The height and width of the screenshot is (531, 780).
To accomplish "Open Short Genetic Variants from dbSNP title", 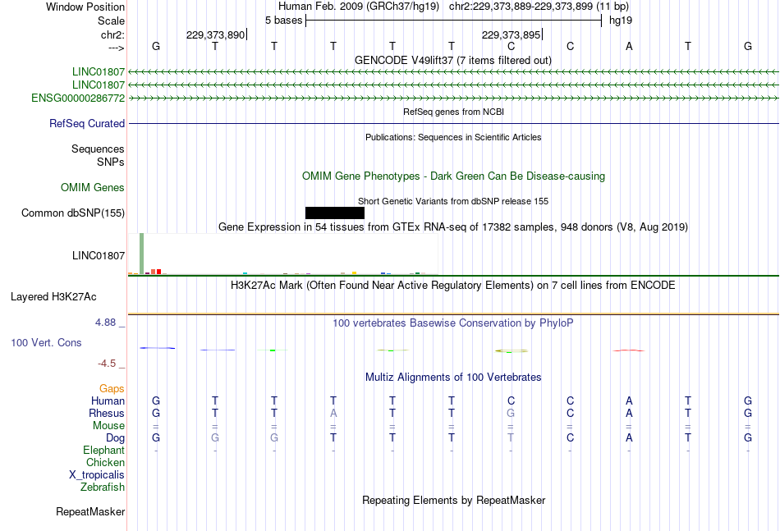I will point(452,201).
